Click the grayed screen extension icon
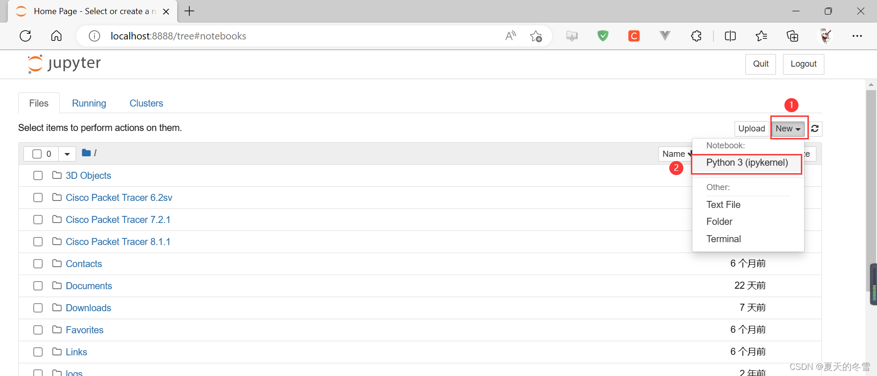Viewport: 877px width, 376px height. 572,36
